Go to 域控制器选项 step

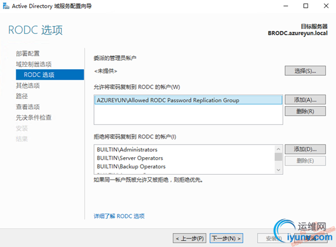tap(33, 64)
